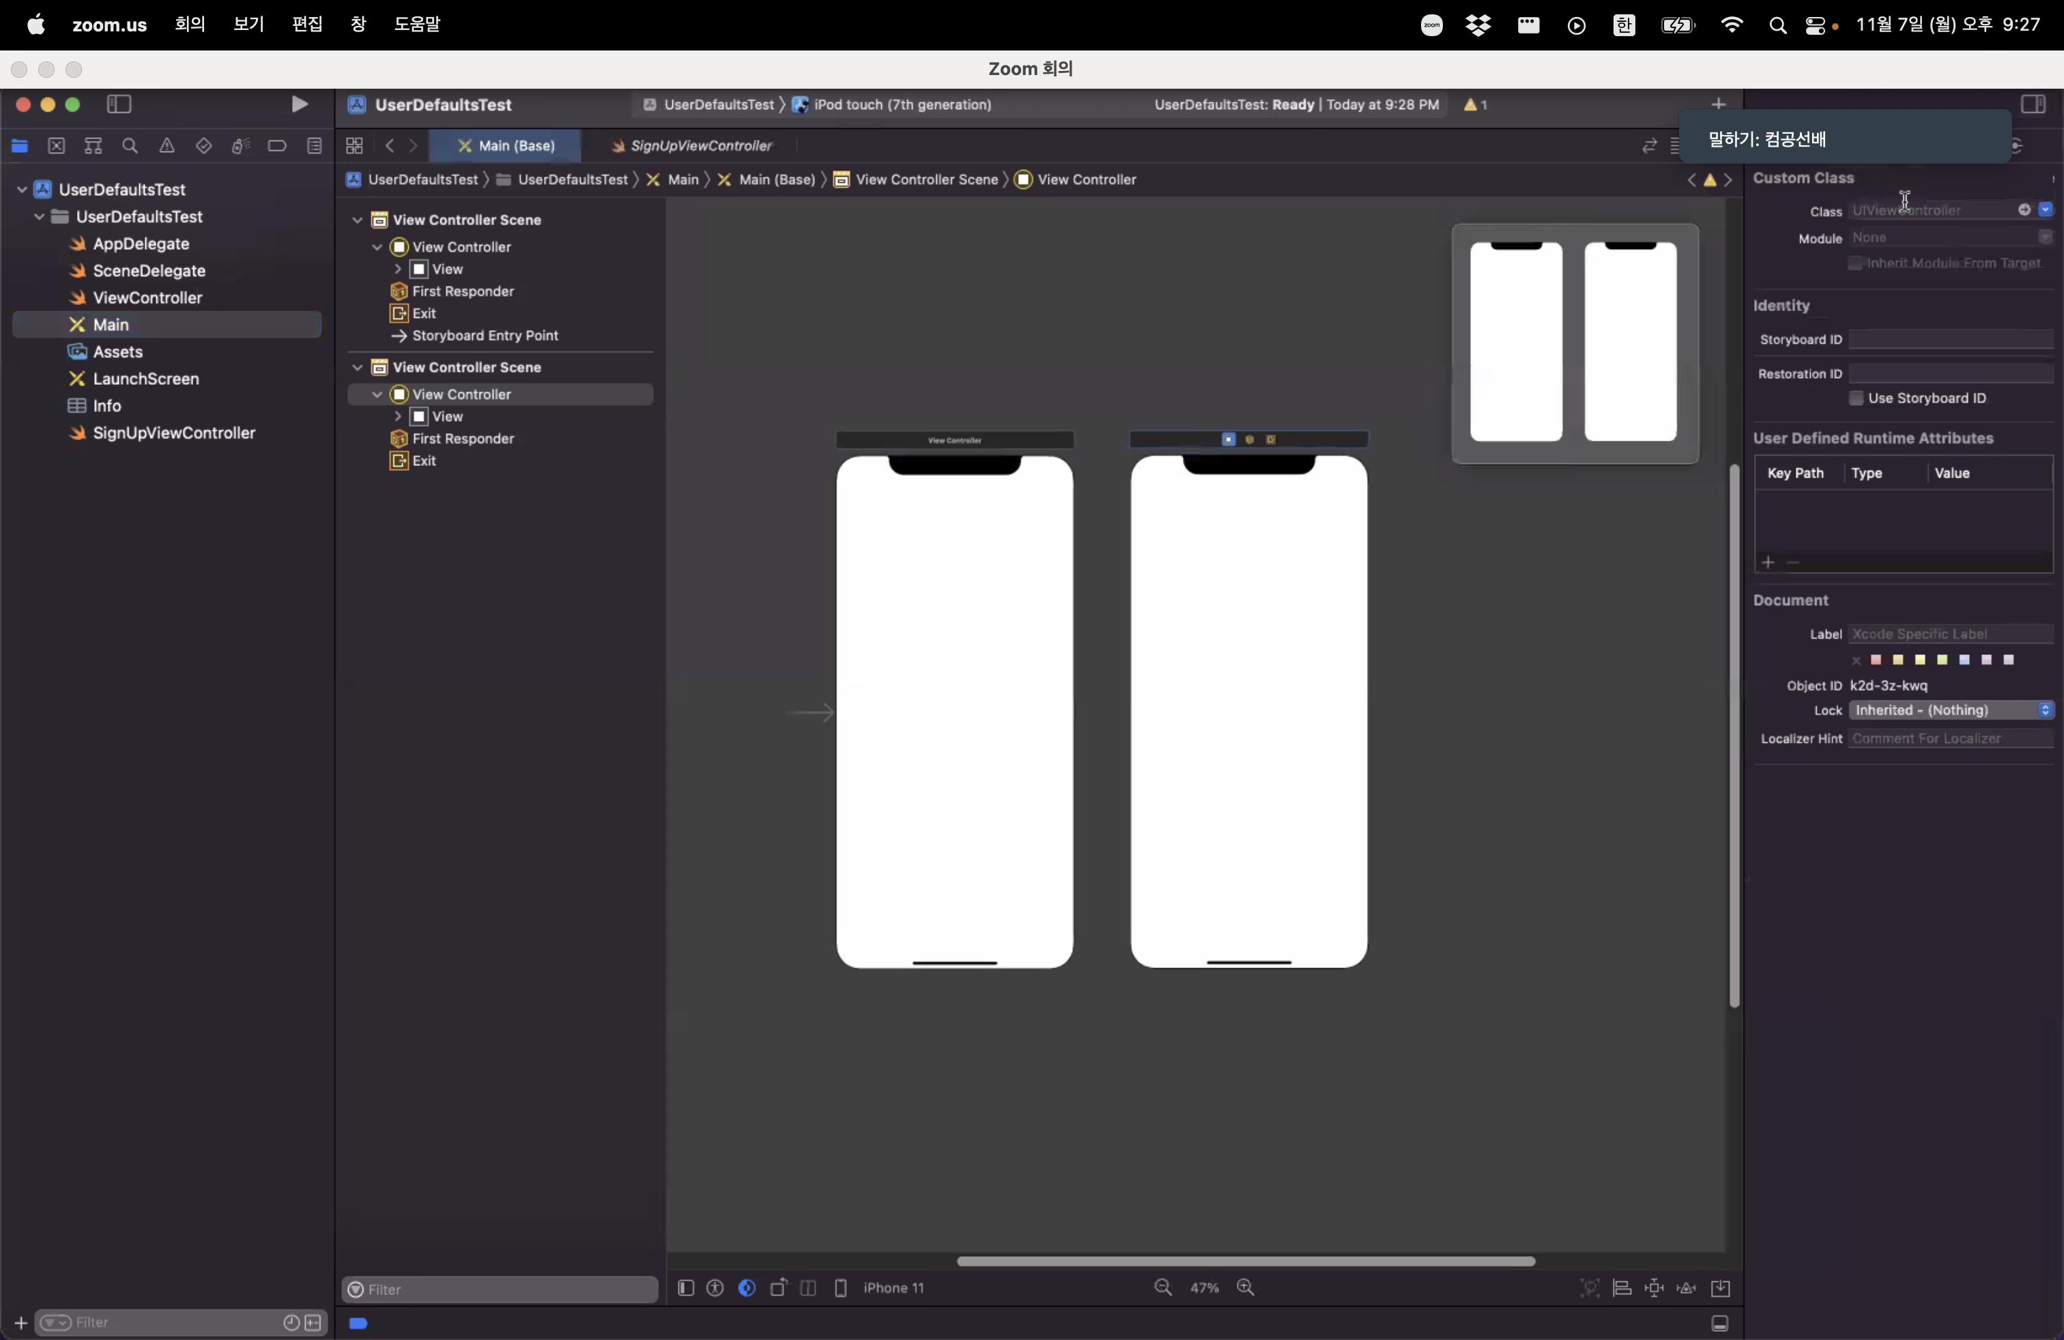Open the source control navigator
Screen dimensions: 2064x1340
tap(57, 145)
